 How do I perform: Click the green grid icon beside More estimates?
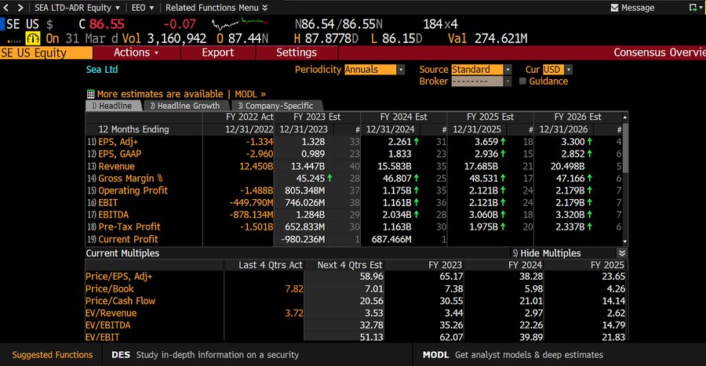pyautogui.click(x=90, y=93)
